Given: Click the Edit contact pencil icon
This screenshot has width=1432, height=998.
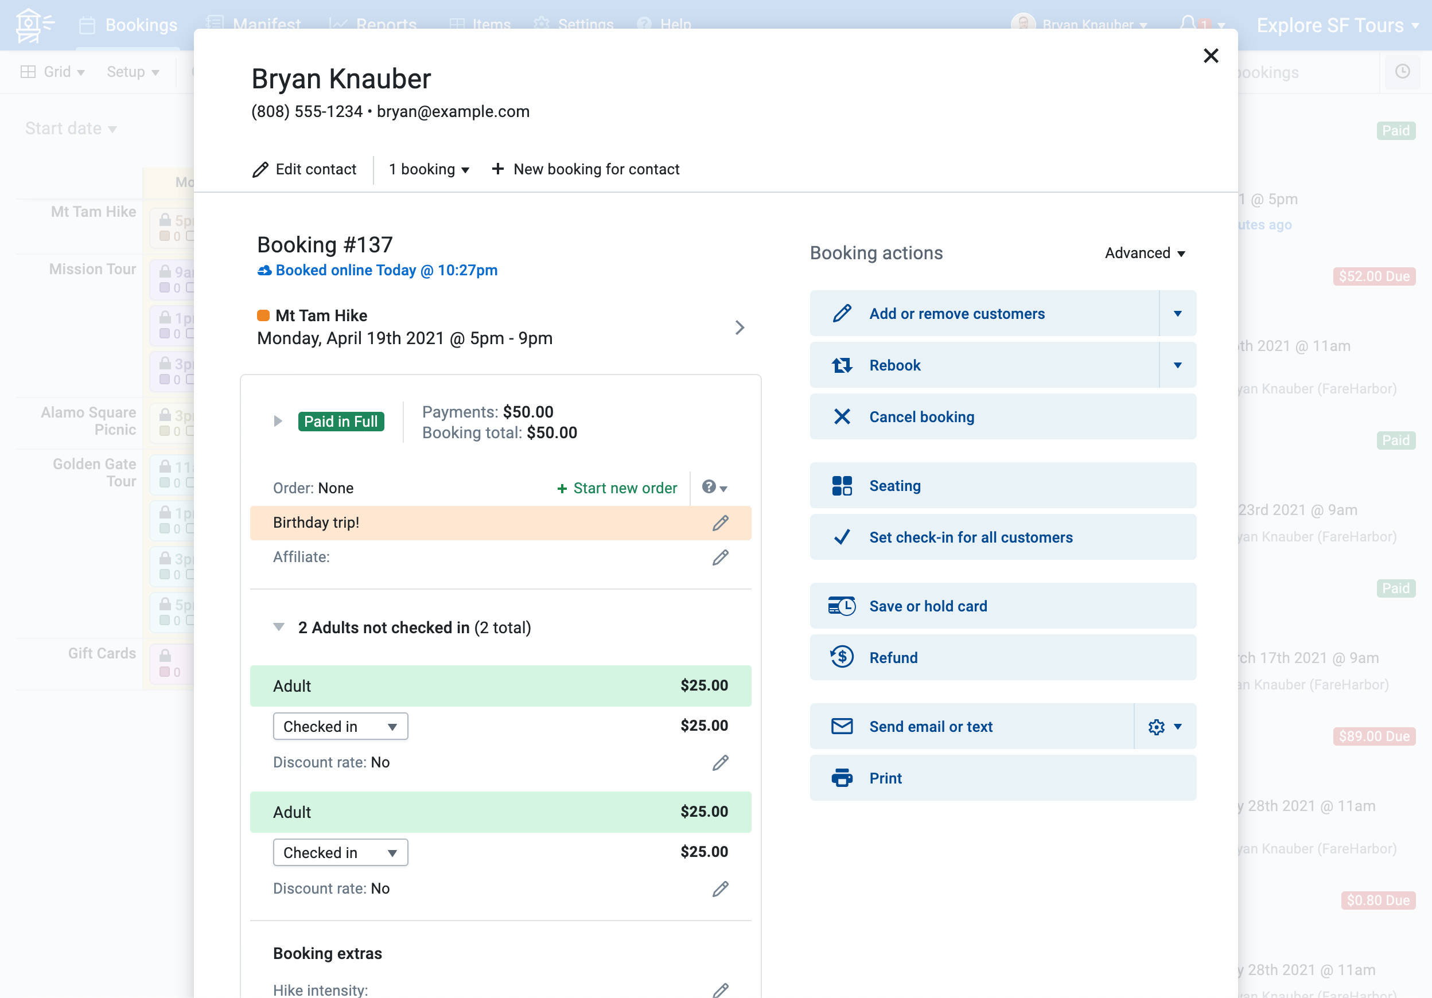Looking at the screenshot, I should pos(260,170).
